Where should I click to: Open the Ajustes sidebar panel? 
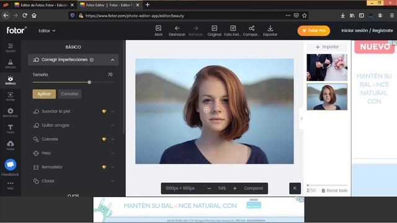tap(11, 48)
